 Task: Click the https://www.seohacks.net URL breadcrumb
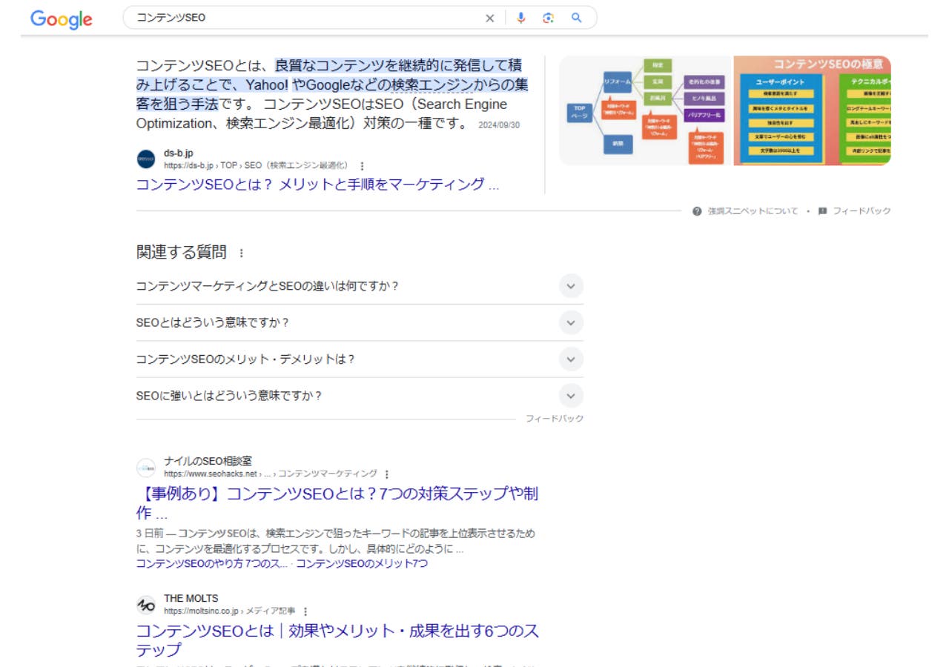[271, 474]
